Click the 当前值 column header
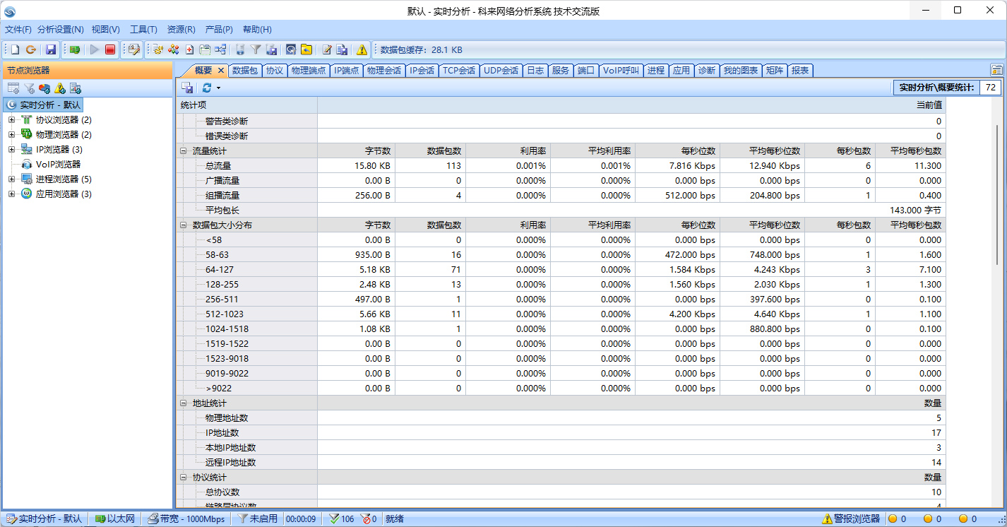1007x527 pixels. point(631,105)
